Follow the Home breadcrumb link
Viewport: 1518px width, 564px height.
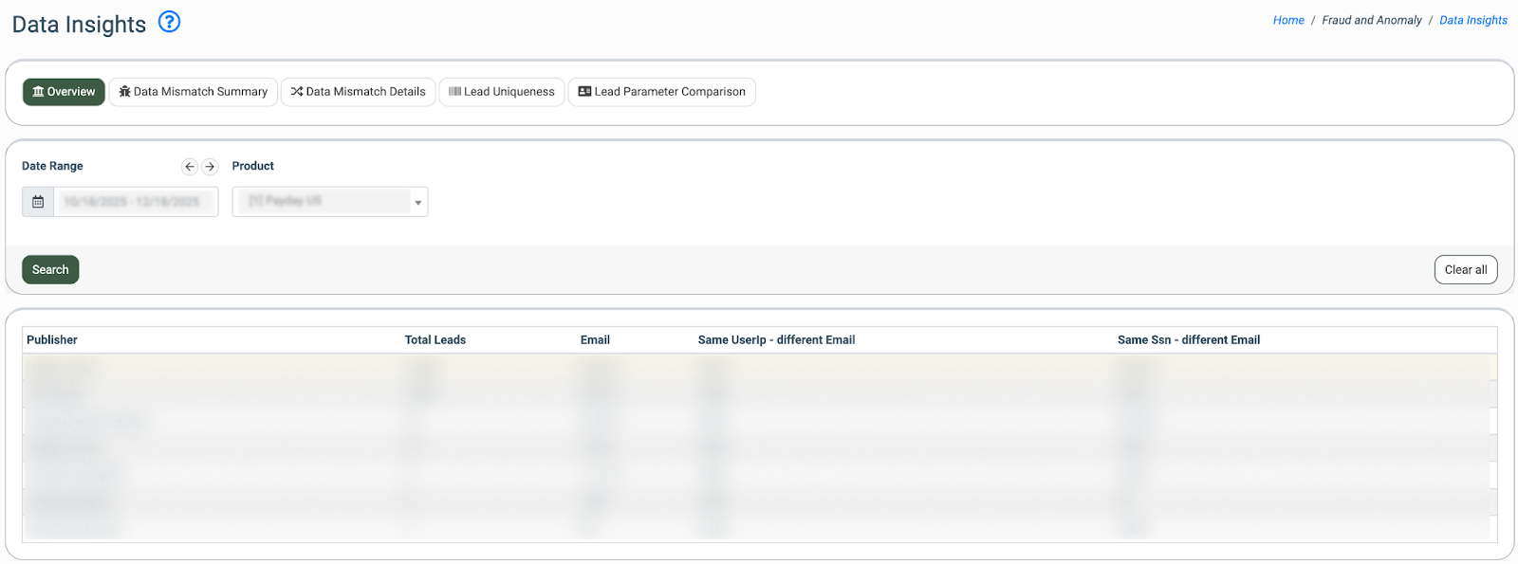pyautogui.click(x=1288, y=20)
